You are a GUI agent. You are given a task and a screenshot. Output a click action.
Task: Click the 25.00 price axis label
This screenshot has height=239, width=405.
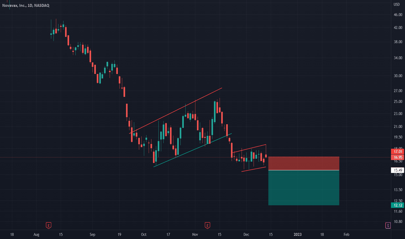click(x=398, y=102)
